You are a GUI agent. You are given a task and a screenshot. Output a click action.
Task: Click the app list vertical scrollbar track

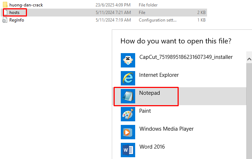[249, 111]
